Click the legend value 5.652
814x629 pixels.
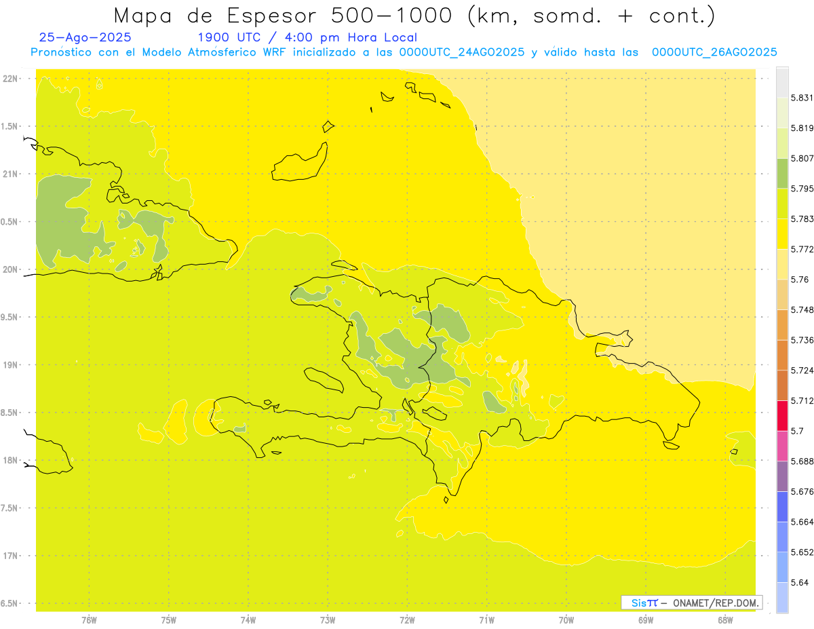[x=802, y=552]
